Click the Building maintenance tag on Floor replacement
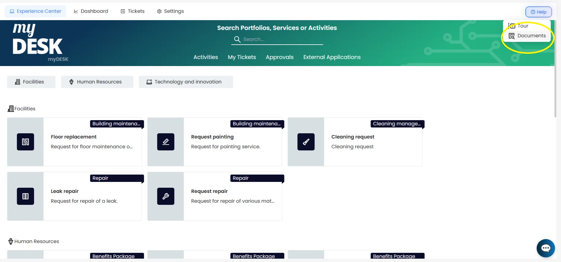The width and height of the screenshot is (561, 262). point(117,124)
